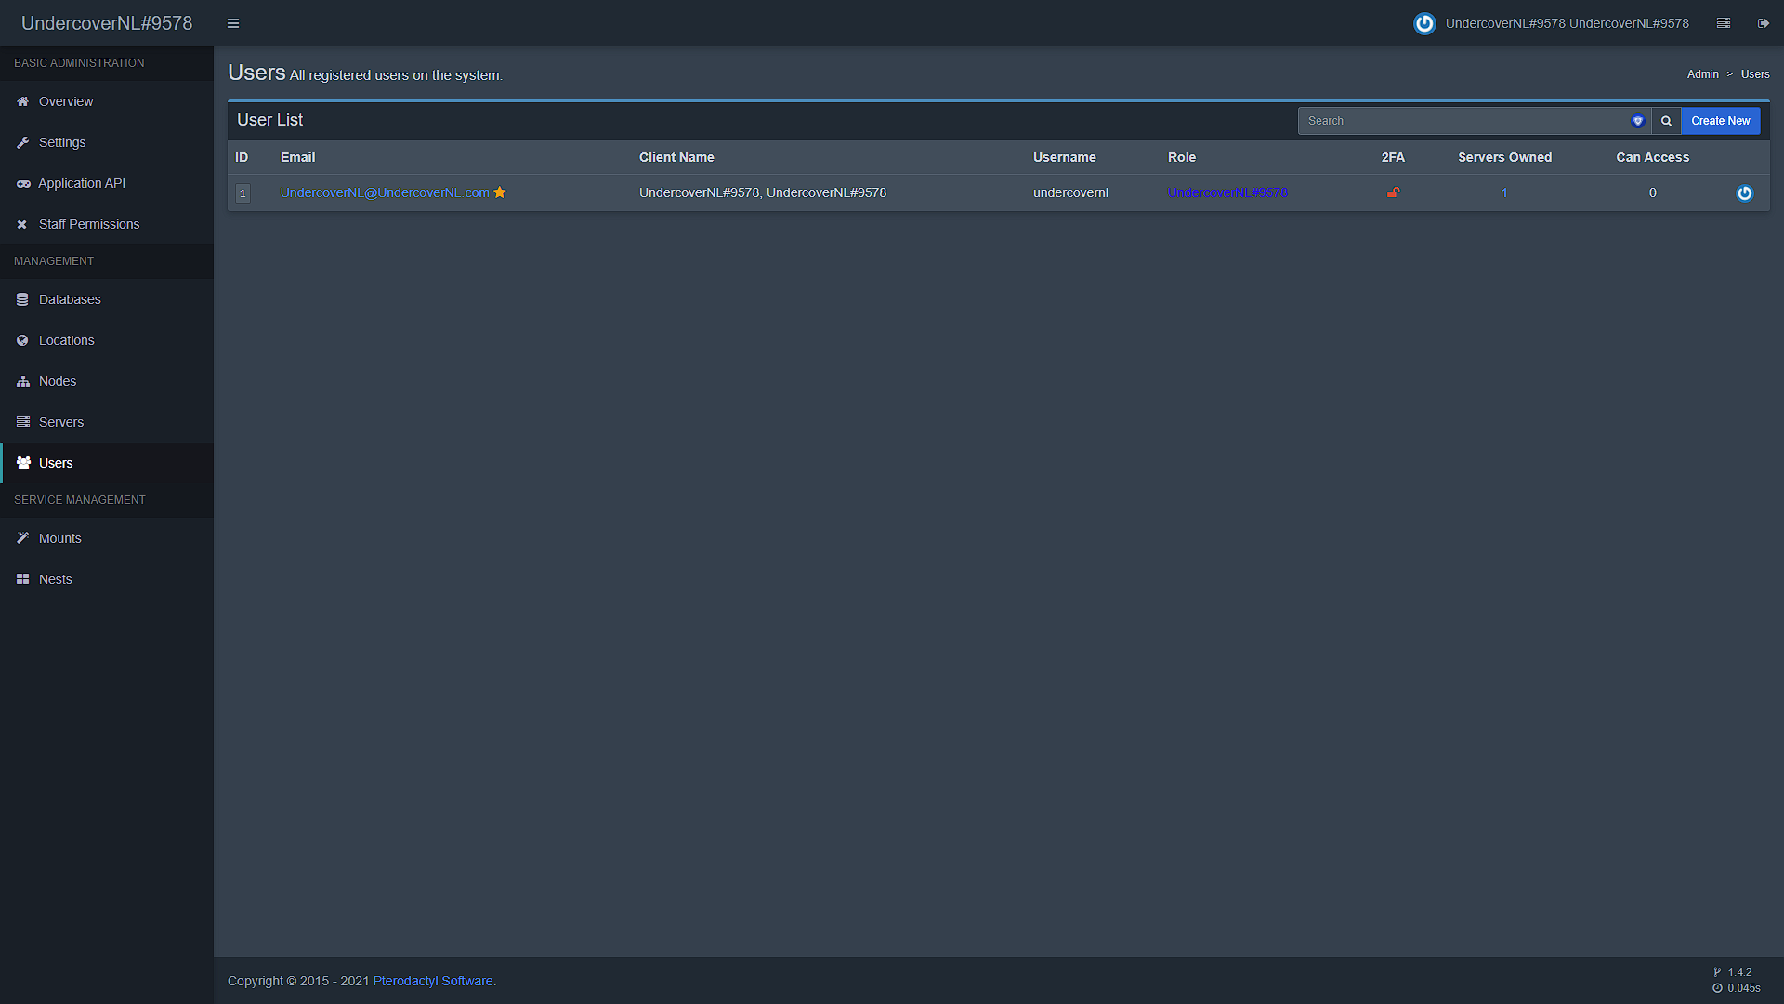Open the Nodes section

(x=107, y=381)
